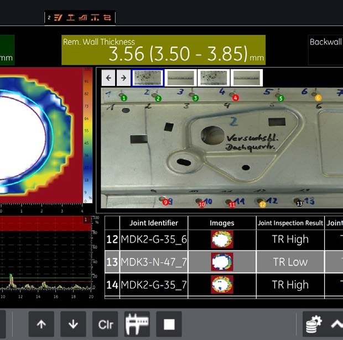Click the Joint Identifier column header
343x340 pixels.
point(154,223)
